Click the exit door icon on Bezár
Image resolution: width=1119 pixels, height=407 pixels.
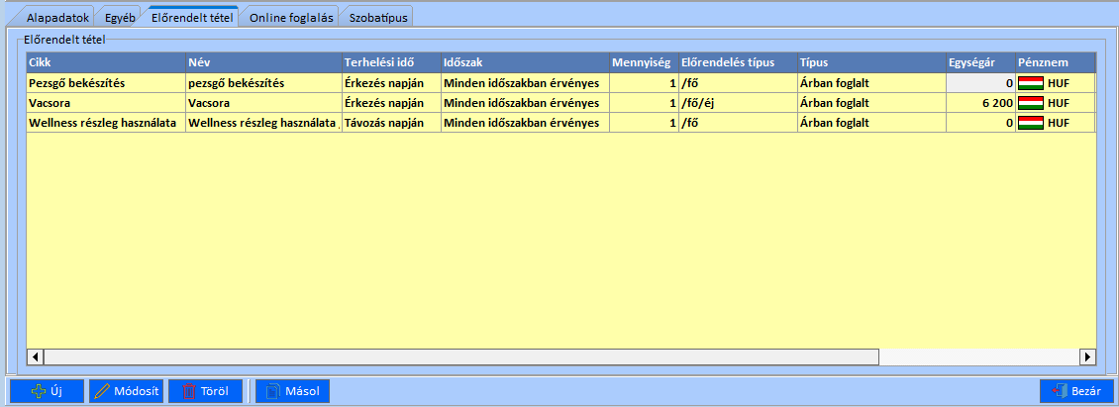tap(1059, 391)
